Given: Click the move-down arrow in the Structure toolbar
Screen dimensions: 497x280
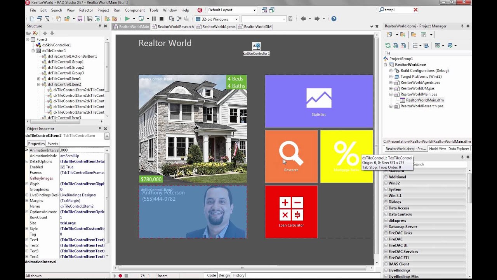Looking at the screenshot, I should click(x=52, y=33).
